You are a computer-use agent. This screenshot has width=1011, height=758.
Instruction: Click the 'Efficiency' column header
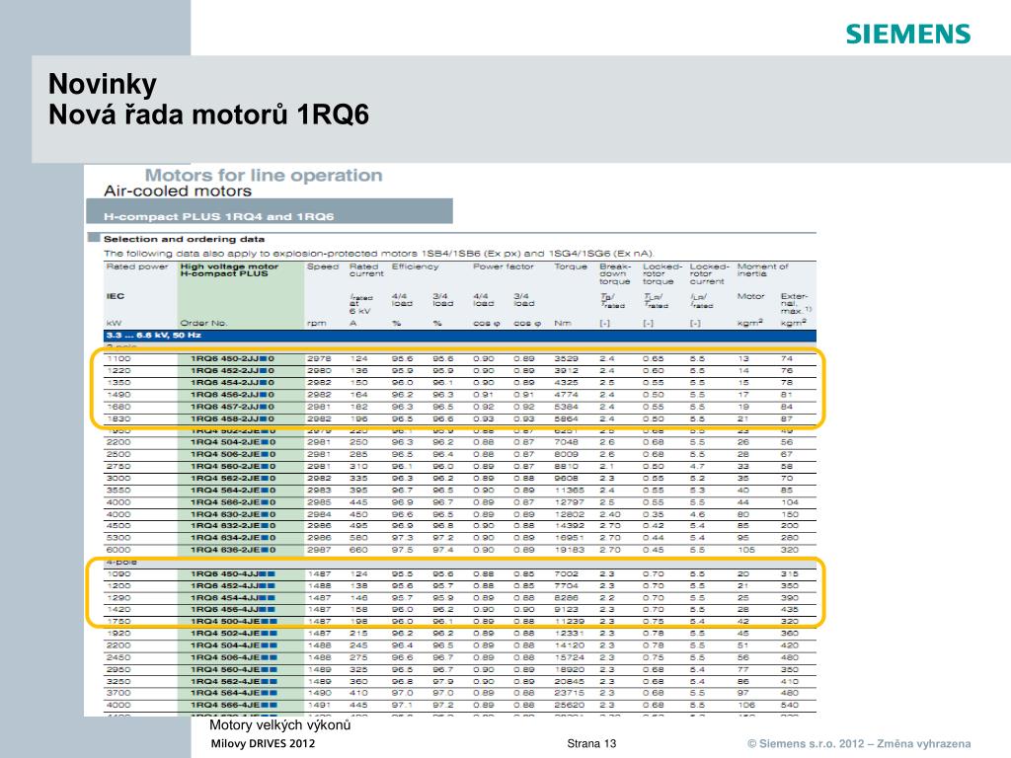point(415,266)
